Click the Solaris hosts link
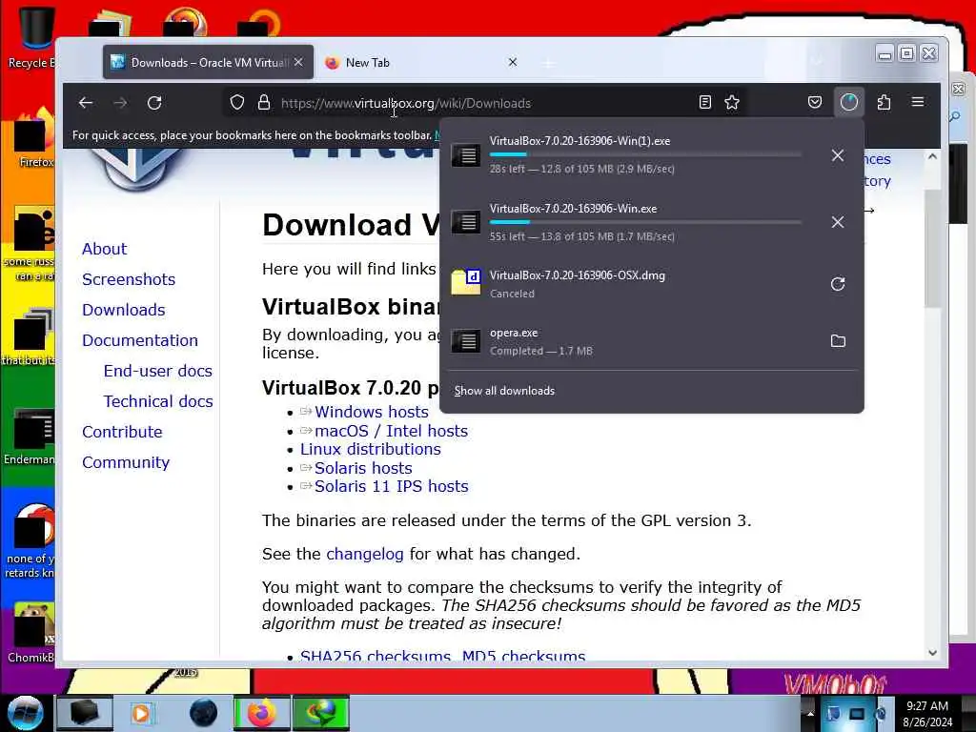This screenshot has height=732, width=976. 363,468
